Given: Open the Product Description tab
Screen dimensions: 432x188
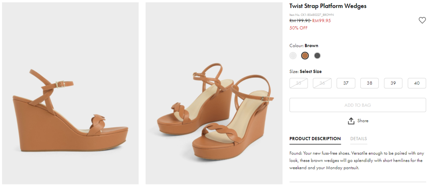Looking at the screenshot, I should coord(315,139).
